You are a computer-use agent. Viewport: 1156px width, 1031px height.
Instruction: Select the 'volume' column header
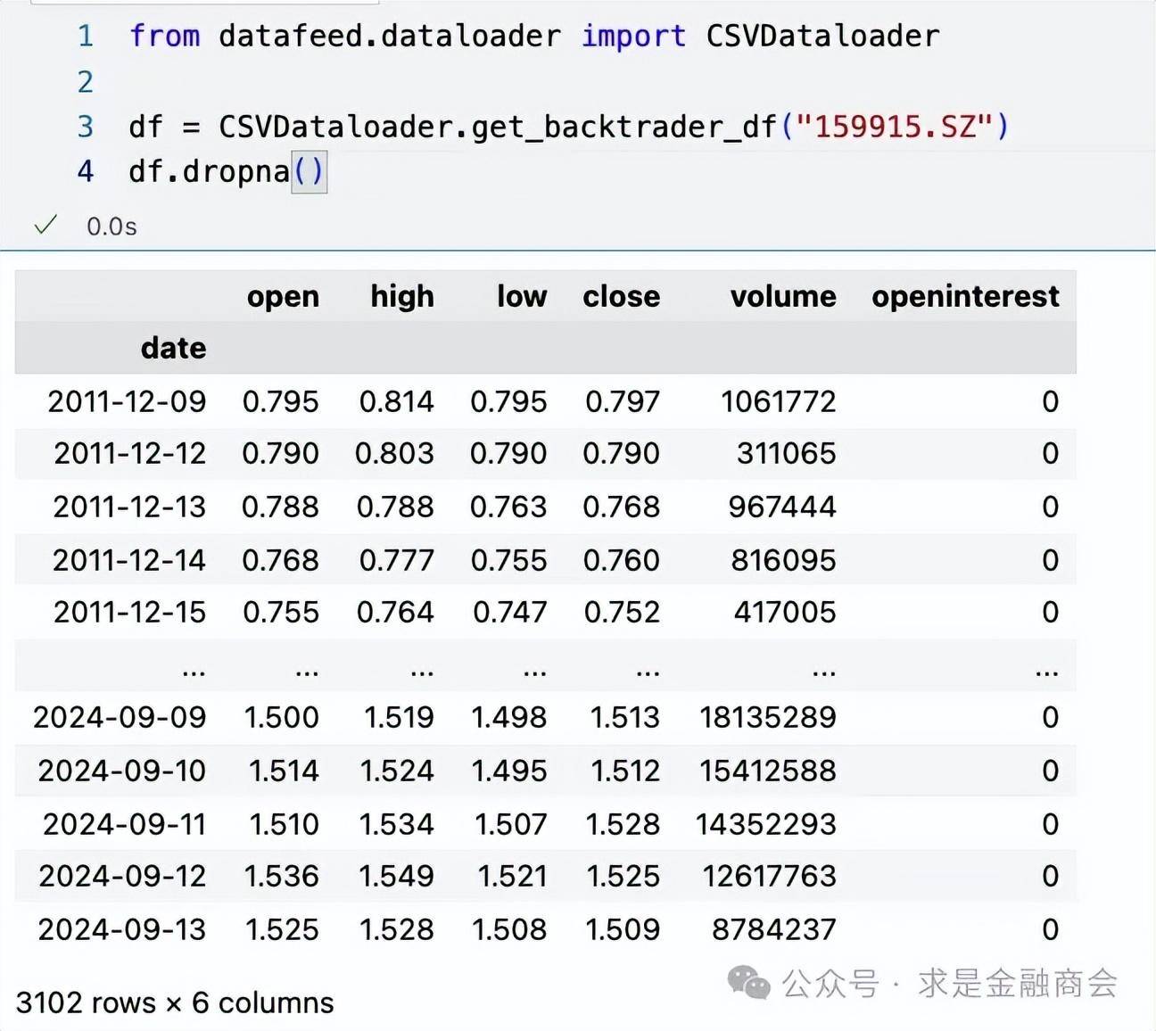pyautogui.click(x=783, y=296)
